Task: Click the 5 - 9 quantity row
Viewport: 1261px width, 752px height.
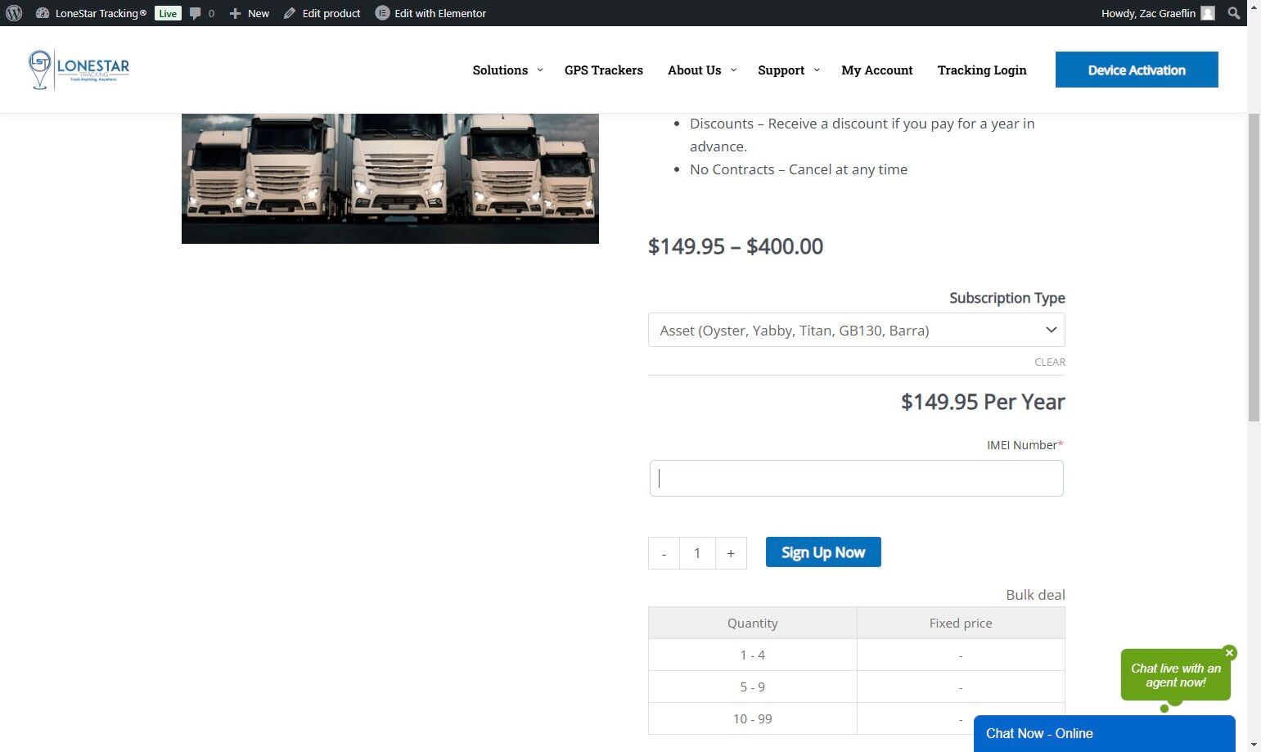Action: tap(857, 687)
